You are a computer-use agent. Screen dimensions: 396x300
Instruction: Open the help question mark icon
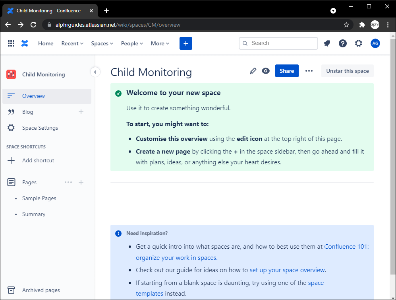(343, 43)
